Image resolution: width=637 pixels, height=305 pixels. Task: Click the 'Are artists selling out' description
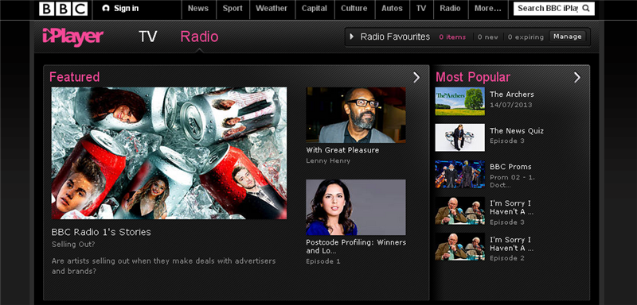[x=164, y=266]
